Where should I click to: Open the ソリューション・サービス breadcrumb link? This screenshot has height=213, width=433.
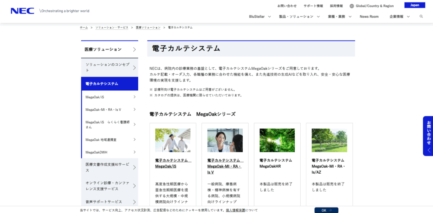coord(112,27)
